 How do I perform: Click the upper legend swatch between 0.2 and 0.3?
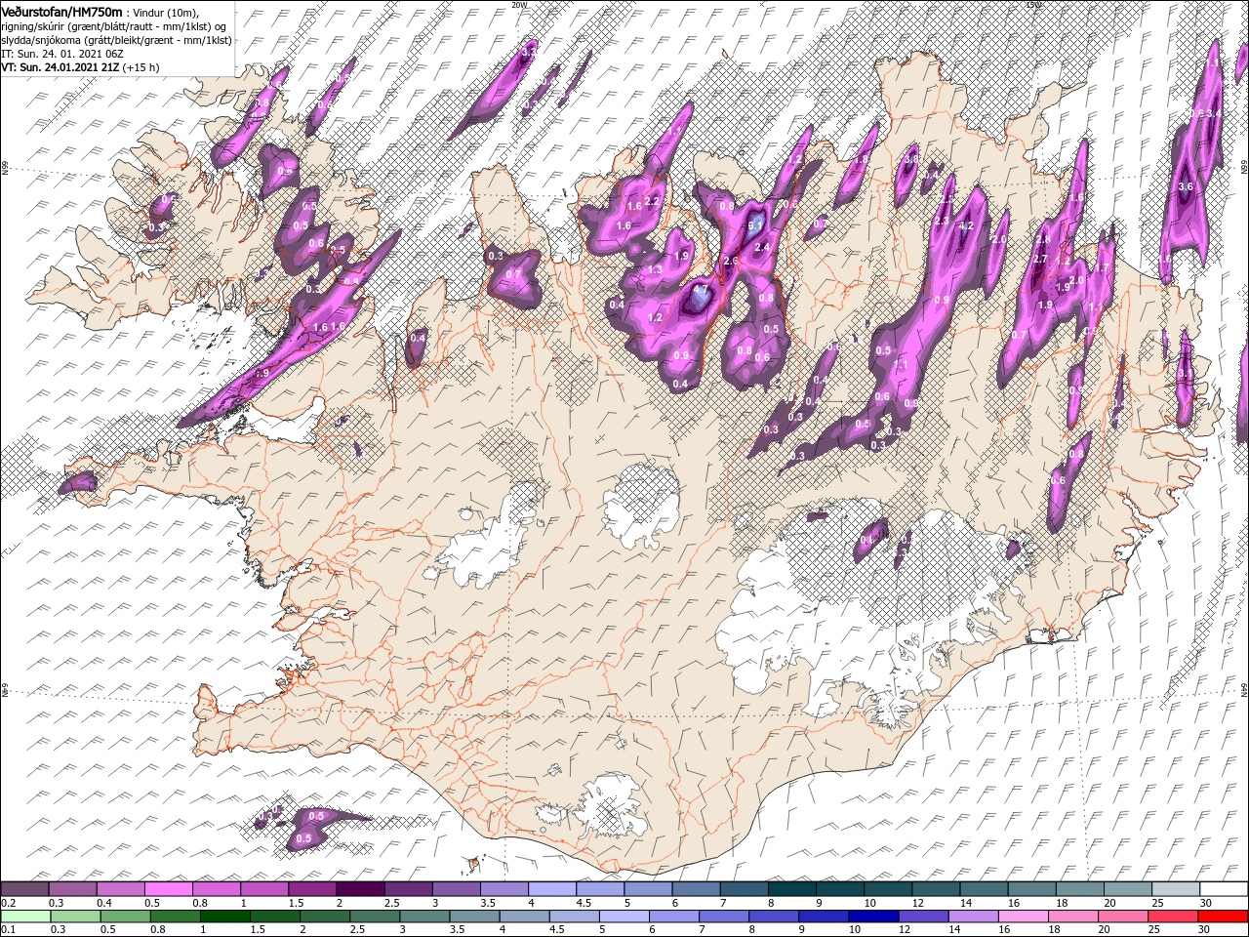pyautogui.click(x=24, y=889)
